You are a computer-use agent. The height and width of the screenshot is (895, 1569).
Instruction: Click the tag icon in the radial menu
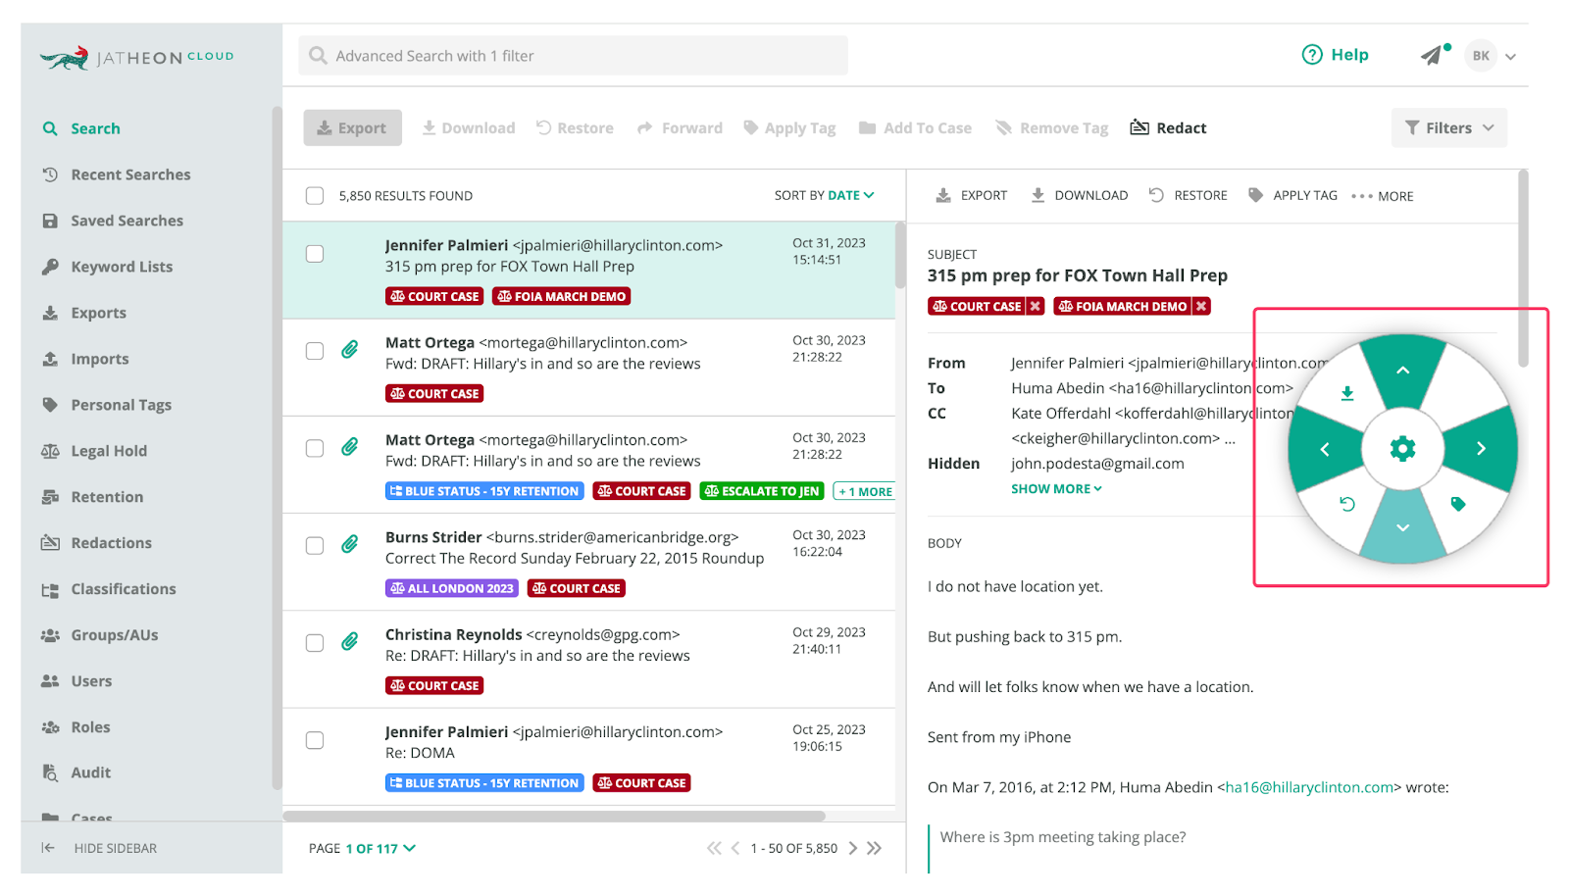(x=1458, y=504)
